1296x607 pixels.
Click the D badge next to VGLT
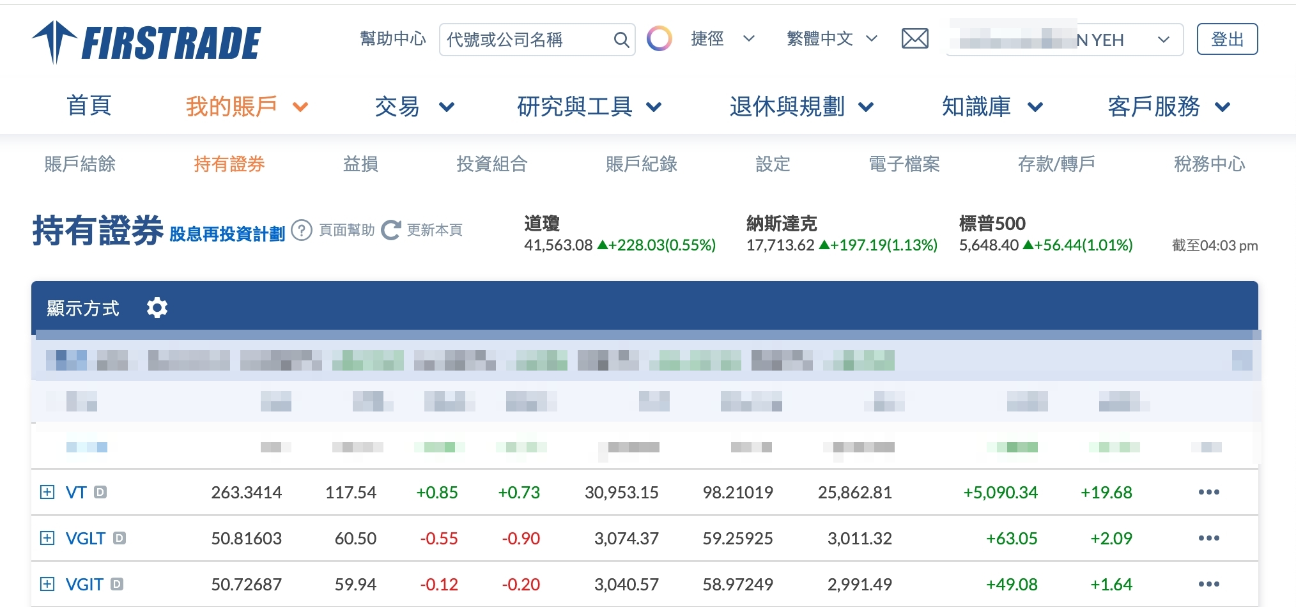(x=120, y=538)
